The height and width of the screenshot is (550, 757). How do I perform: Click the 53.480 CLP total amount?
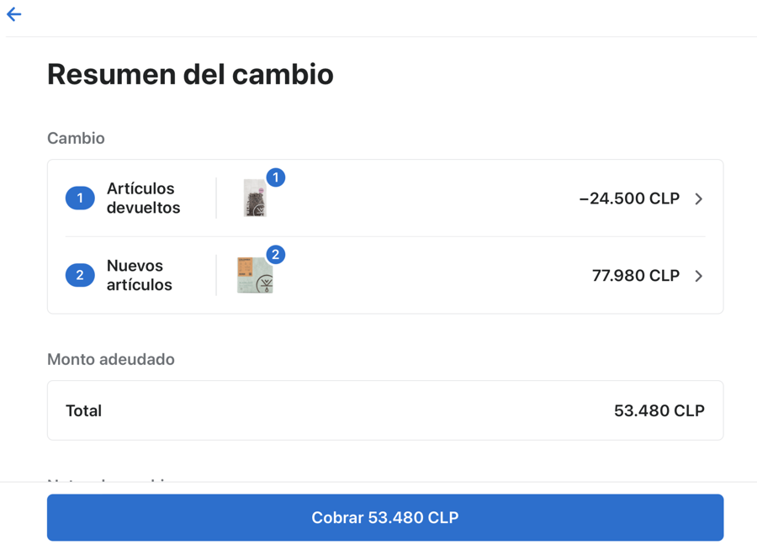click(659, 411)
